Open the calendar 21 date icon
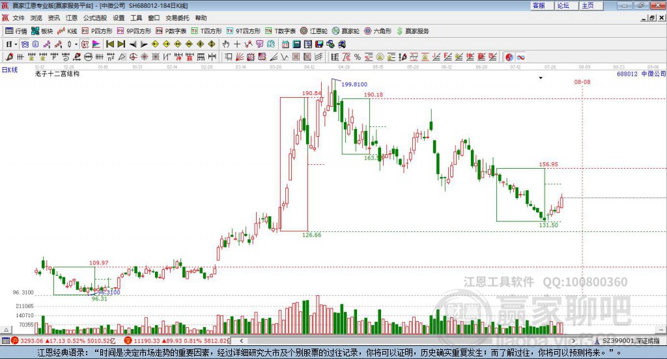Viewport: 667px width, 359px height. pyautogui.click(x=285, y=44)
